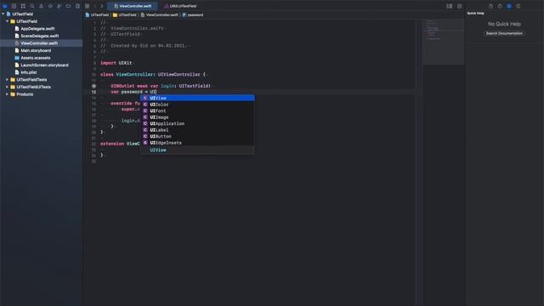Open the Find navigator magnifier icon
Screen dimensions: 544x306
[x=32, y=6]
